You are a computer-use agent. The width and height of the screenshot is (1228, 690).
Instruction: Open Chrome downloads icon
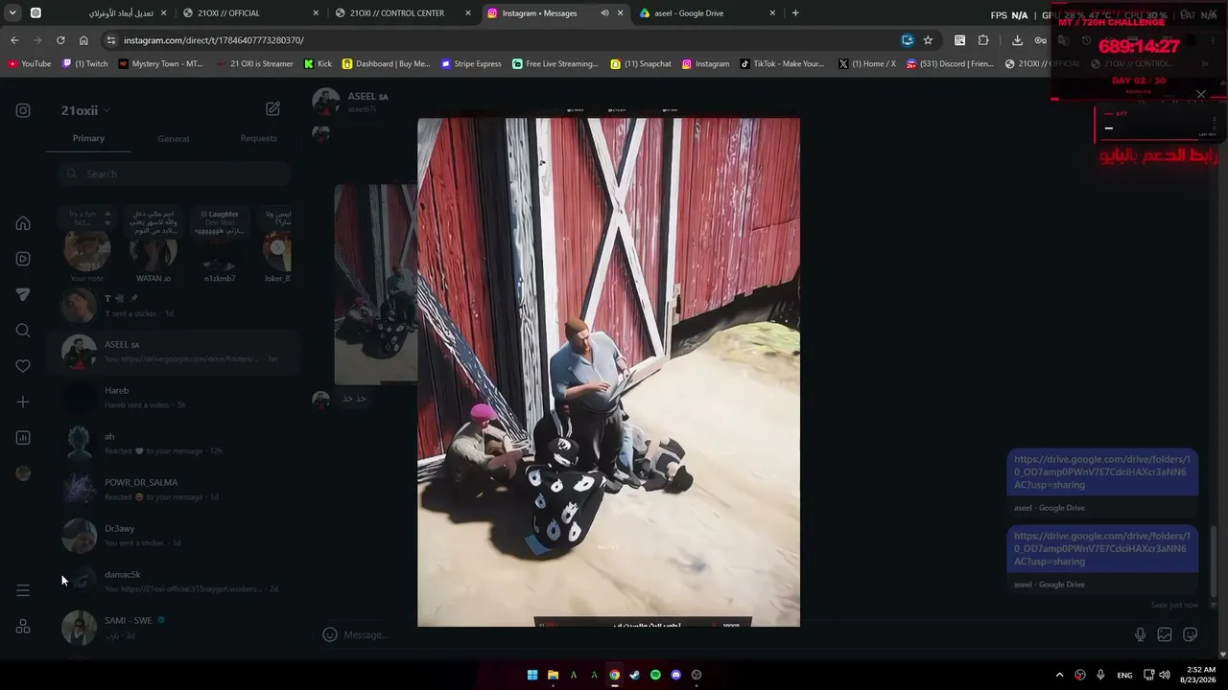click(x=1017, y=40)
